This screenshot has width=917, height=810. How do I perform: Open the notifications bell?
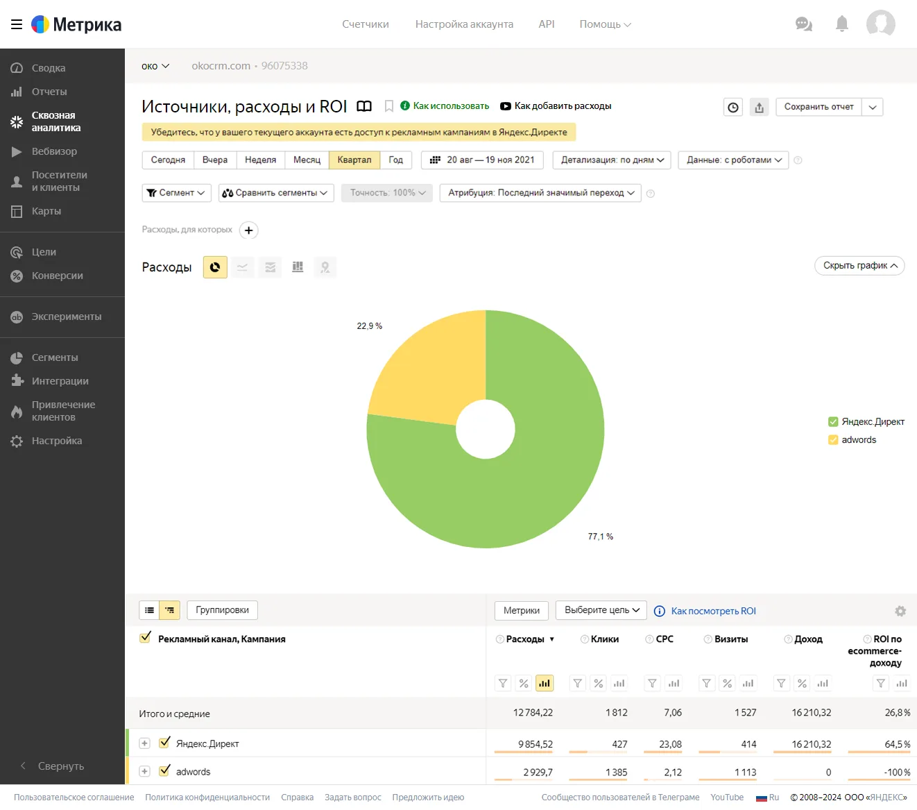point(842,24)
